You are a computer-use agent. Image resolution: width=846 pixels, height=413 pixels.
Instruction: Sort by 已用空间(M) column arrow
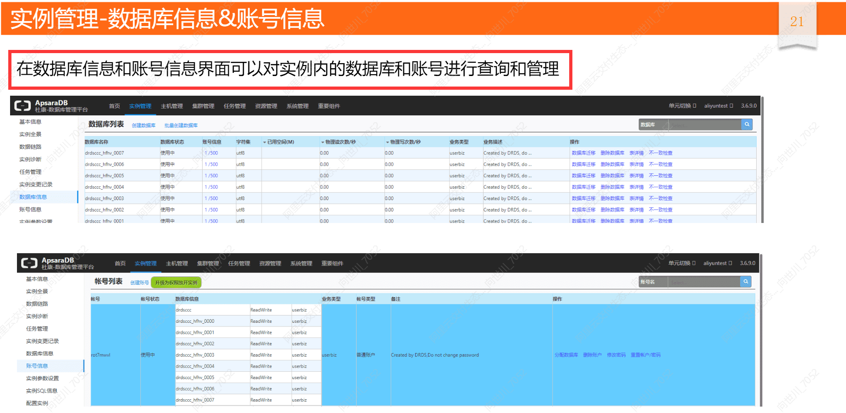coord(264,142)
